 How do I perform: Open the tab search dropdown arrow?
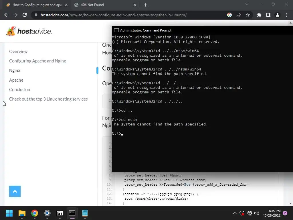click(247, 4)
